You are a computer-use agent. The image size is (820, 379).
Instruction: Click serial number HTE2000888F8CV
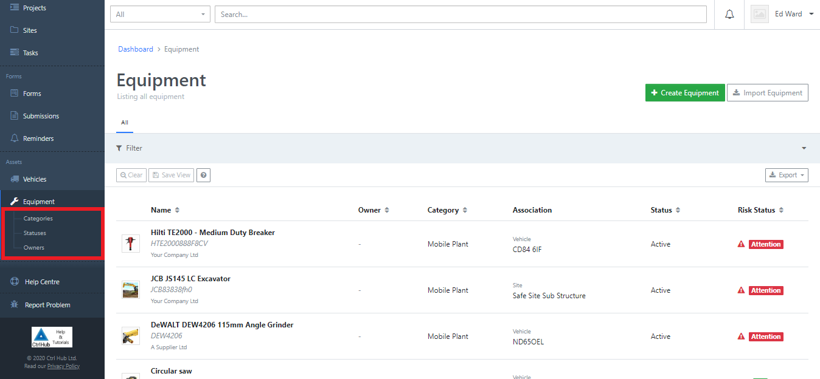pyautogui.click(x=179, y=244)
